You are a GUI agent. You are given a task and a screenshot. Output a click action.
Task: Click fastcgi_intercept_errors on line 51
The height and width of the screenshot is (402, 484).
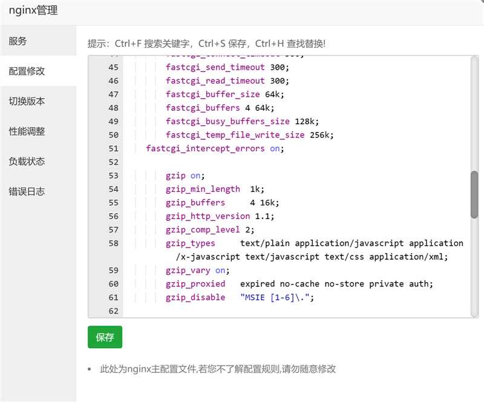coord(205,148)
